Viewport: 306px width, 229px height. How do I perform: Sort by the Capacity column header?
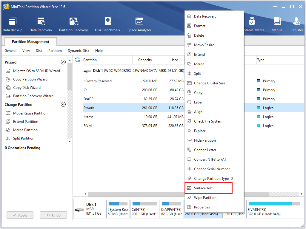[145, 60]
